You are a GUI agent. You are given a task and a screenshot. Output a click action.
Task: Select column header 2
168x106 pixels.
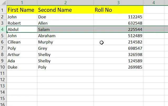pyautogui.click(x=65, y=3)
